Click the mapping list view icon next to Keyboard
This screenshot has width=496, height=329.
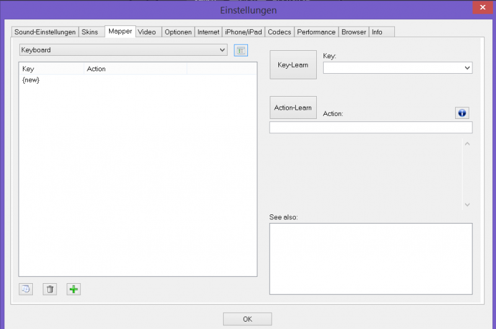[241, 50]
